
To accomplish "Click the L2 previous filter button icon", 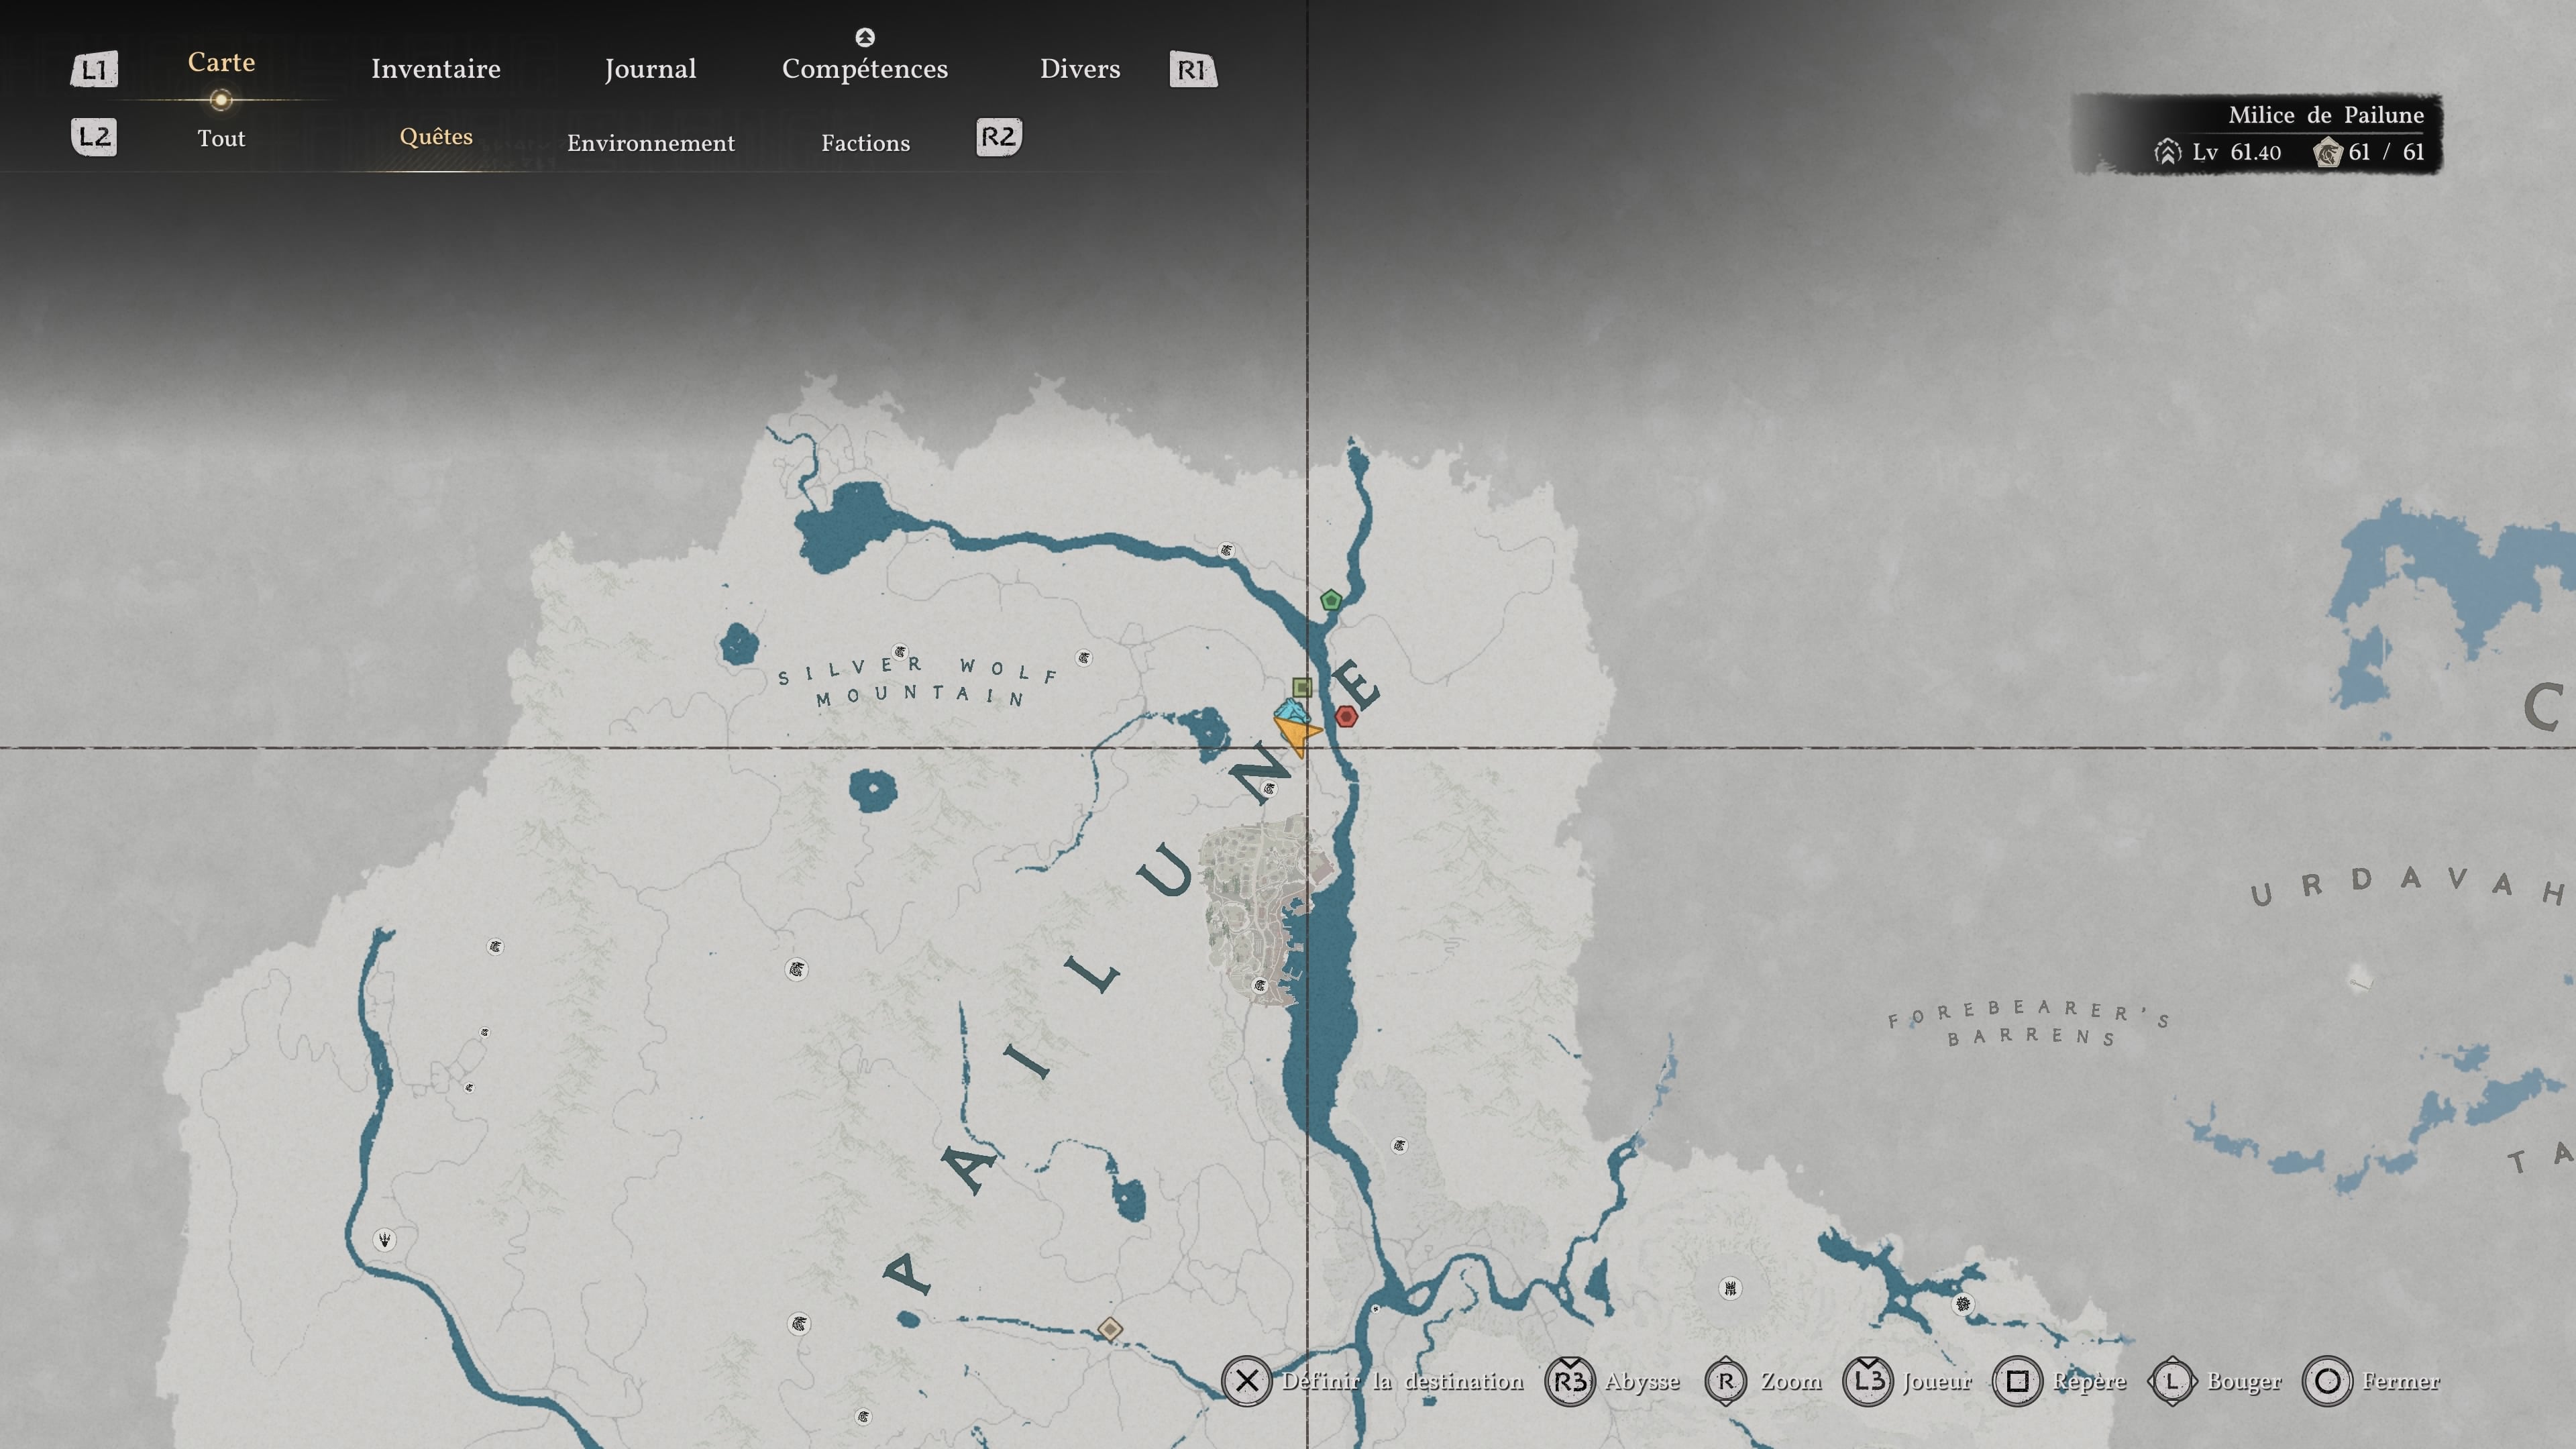I will click(x=94, y=137).
